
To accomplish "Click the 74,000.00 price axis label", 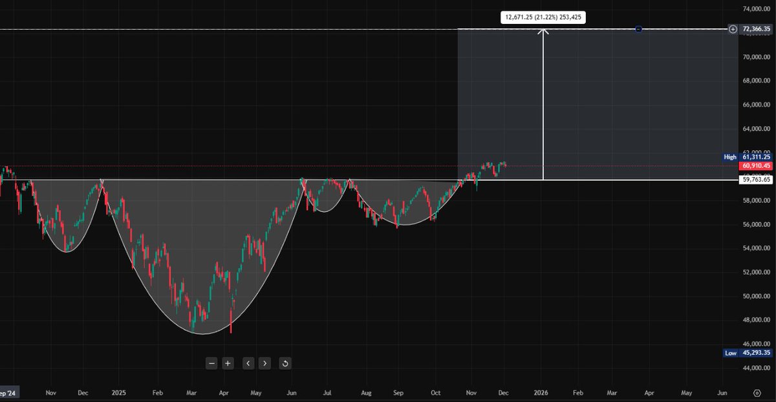I will 757,10.
